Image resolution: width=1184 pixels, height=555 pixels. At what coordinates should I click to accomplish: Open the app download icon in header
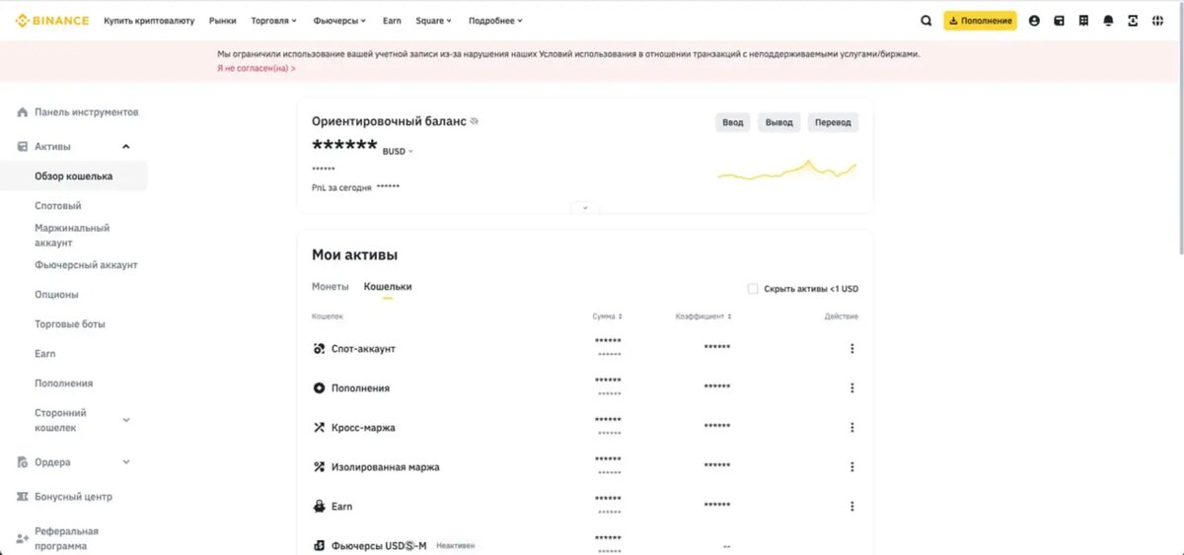coord(1133,21)
